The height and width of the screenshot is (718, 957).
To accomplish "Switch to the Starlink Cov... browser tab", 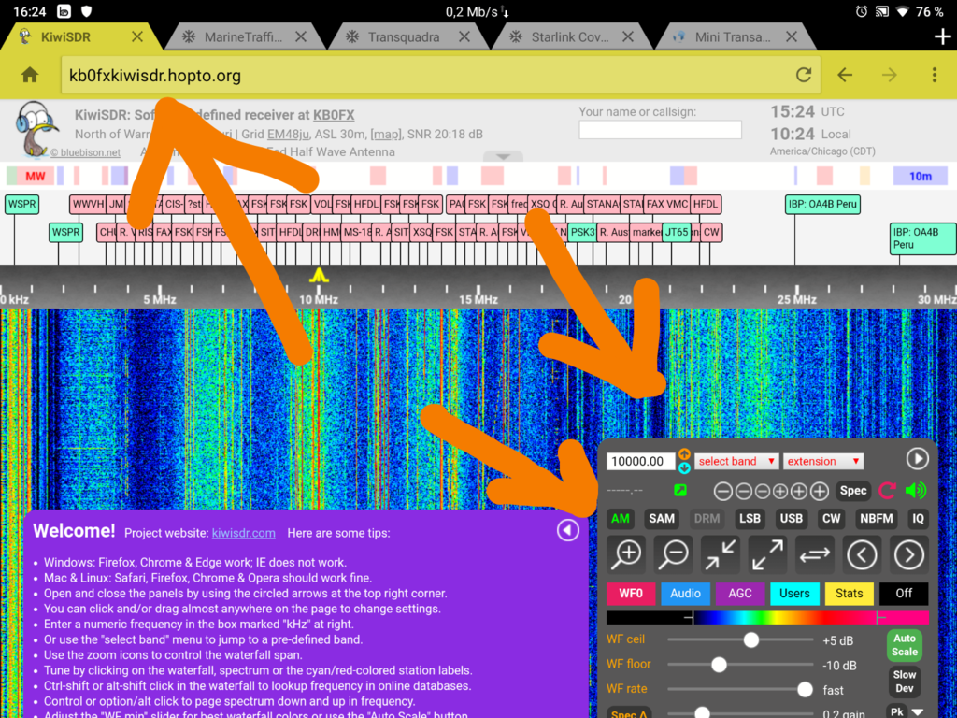I will pyautogui.click(x=572, y=37).
